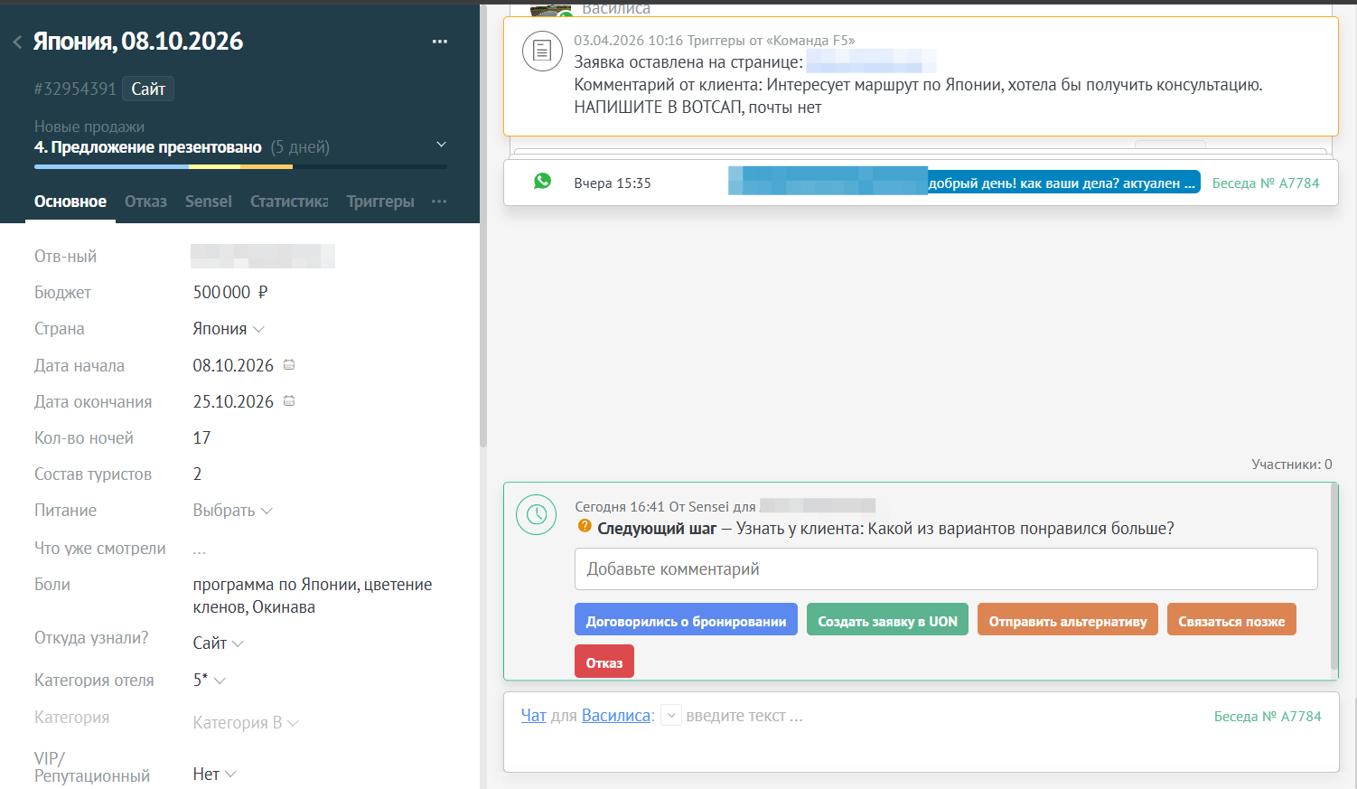Click the pipeline stage progress bar
Screen dimensions: 1357x789
point(240,166)
